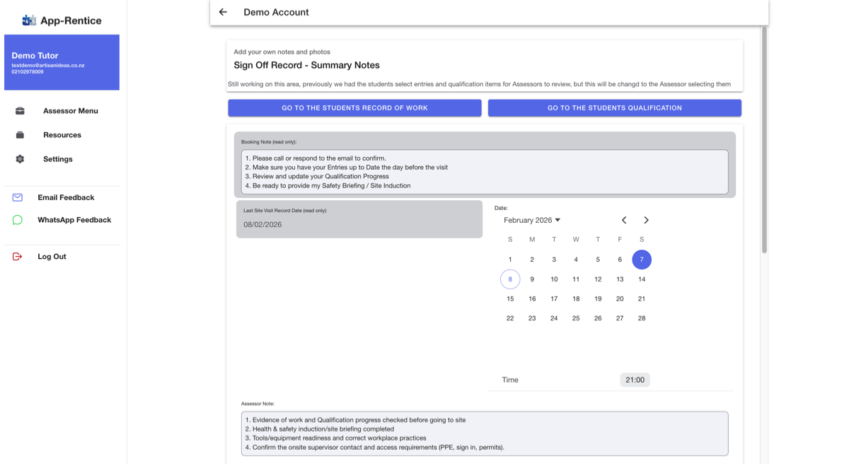The image size is (849, 464).
Task: Click the red Log Out icon
Action: pyautogui.click(x=18, y=257)
